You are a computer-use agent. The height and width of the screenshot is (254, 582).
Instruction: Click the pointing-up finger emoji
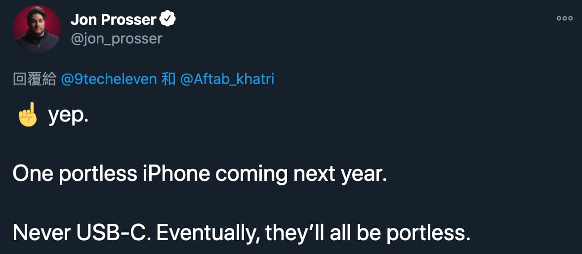coord(28,115)
